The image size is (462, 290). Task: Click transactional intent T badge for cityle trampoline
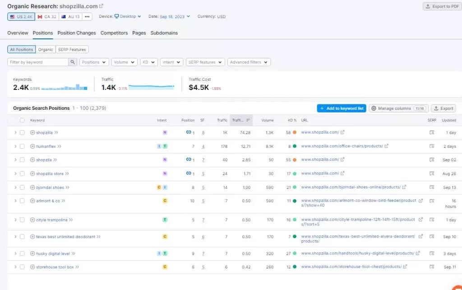tap(165, 220)
